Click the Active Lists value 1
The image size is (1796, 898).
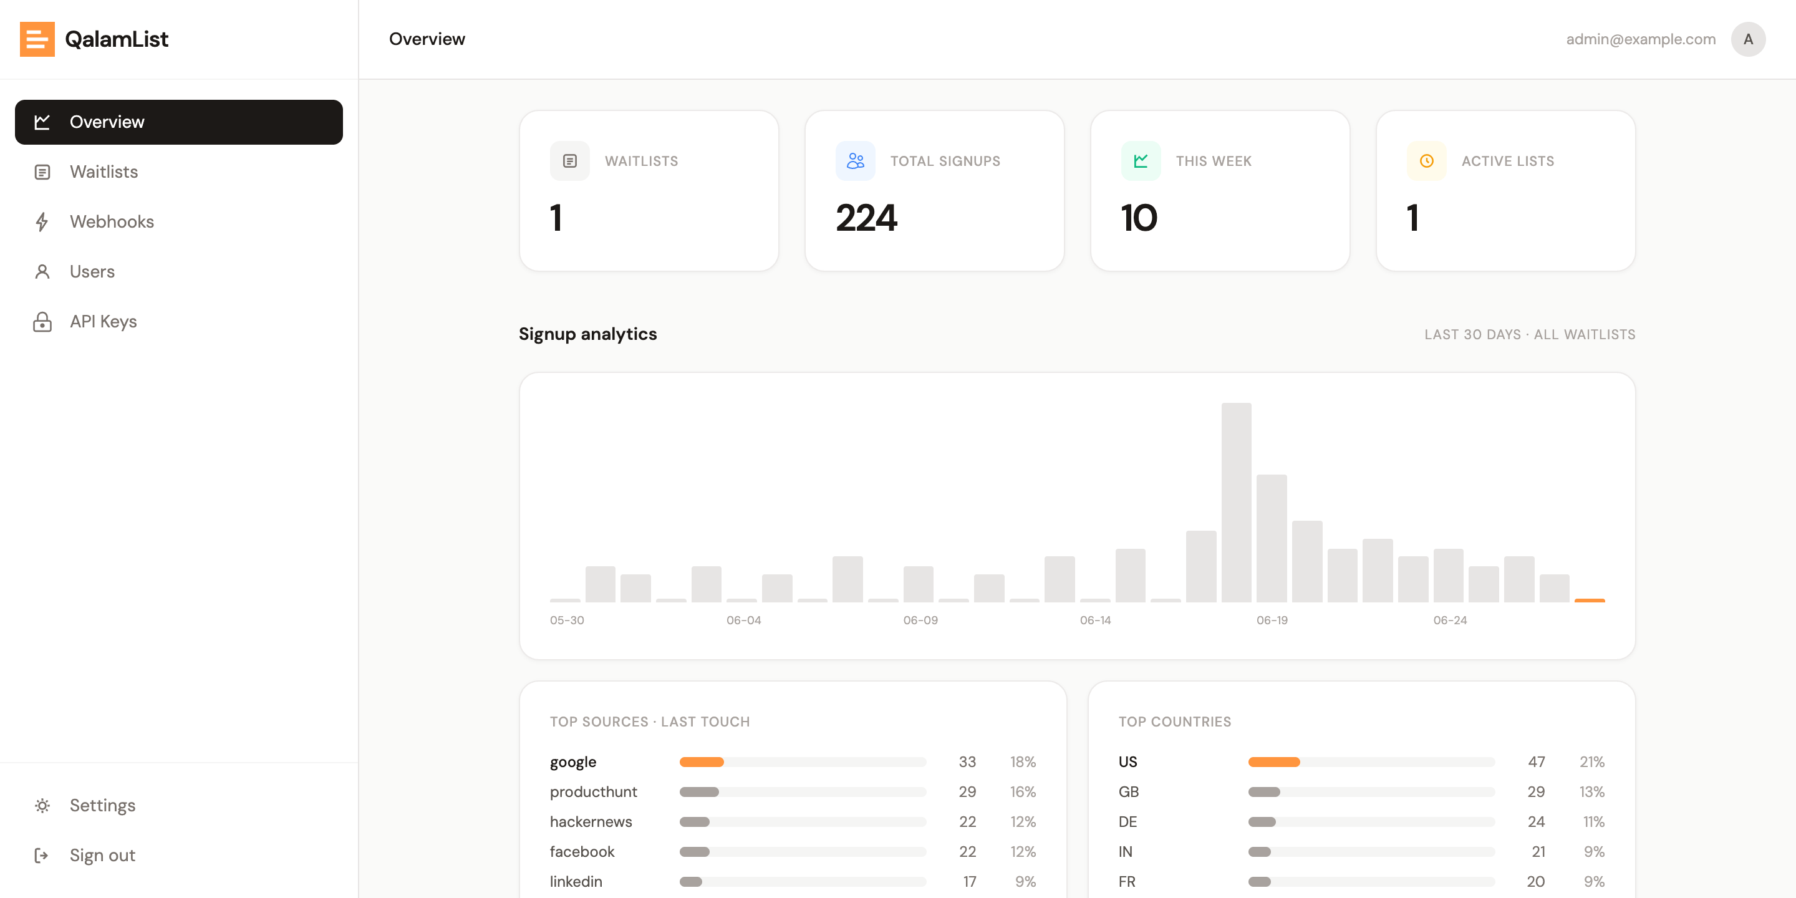1412,218
